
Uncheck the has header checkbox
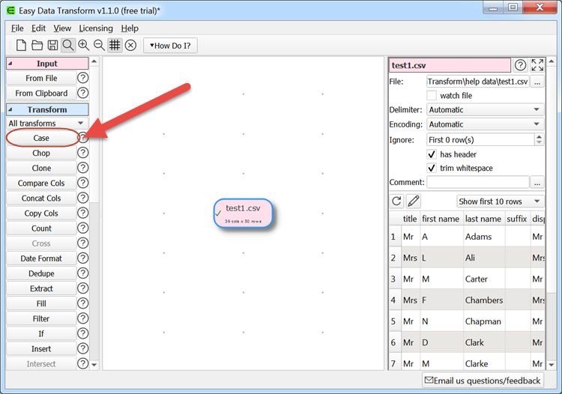(x=432, y=154)
